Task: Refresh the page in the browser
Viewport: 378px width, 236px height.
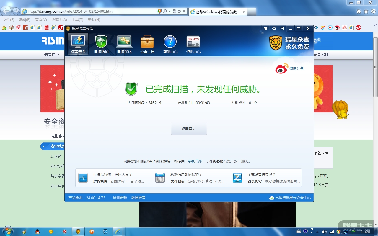Action: [x=179, y=12]
